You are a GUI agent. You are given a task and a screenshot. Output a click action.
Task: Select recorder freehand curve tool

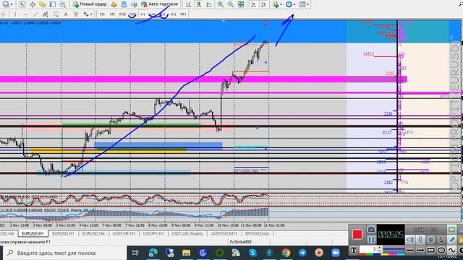pos(451,251)
